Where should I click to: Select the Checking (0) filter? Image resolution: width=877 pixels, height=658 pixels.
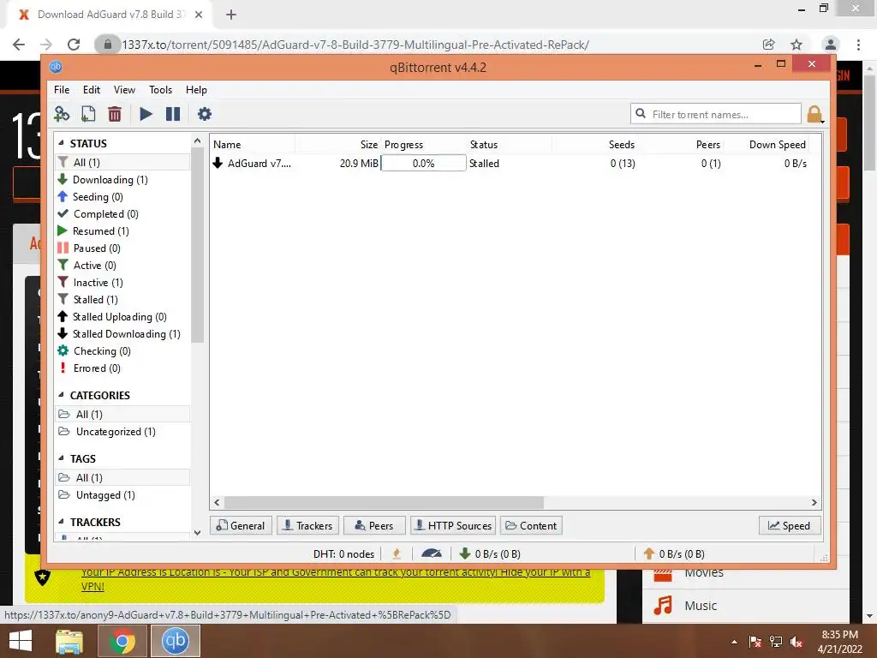pyautogui.click(x=122, y=350)
